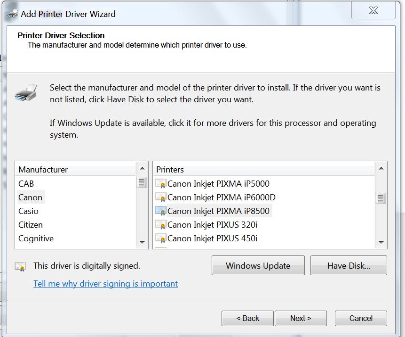405x337 pixels.
Task: Click the digitally signed certificate icon
Action: (x=20, y=267)
